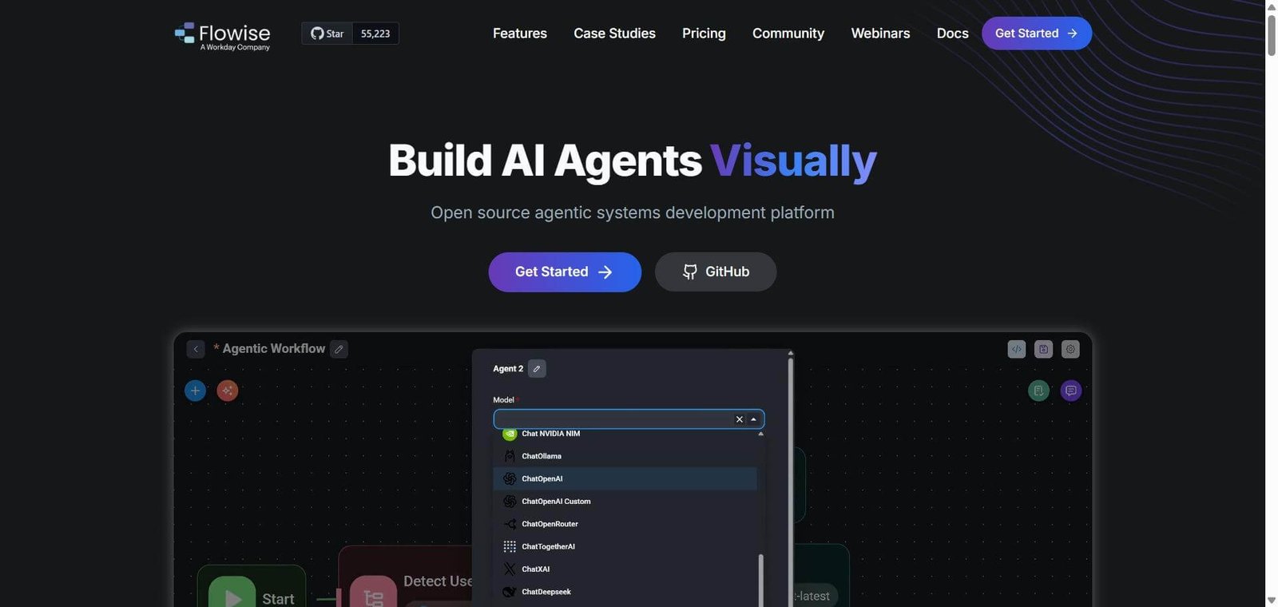Click the GitHub Star button
The height and width of the screenshot is (607, 1278).
327,34
